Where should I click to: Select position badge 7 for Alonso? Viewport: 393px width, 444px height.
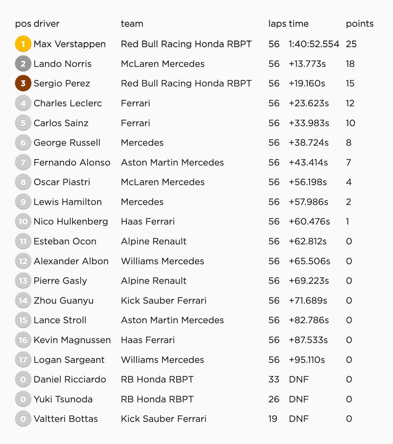[23, 162]
